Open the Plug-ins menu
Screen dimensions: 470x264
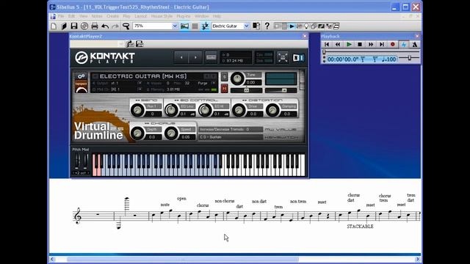click(x=184, y=16)
